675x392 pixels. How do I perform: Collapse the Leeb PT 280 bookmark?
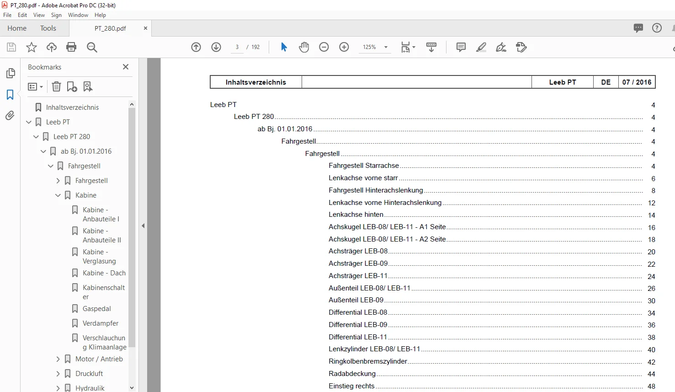36,137
